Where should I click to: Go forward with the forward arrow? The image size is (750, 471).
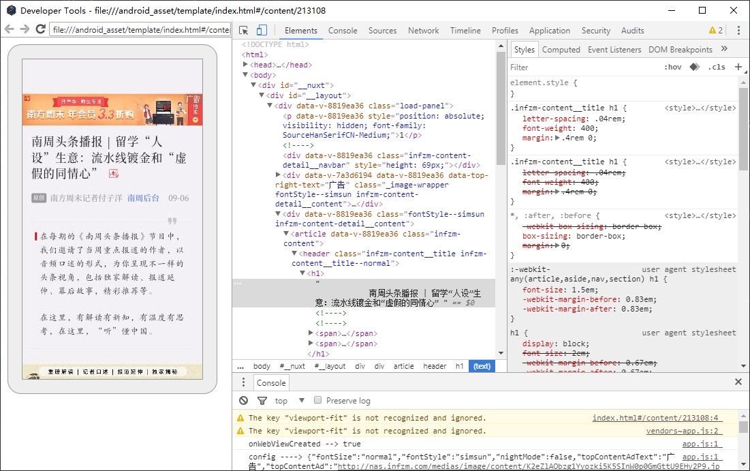click(25, 29)
